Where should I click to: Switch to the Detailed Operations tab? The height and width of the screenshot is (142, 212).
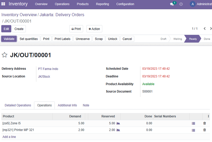(x=18, y=105)
